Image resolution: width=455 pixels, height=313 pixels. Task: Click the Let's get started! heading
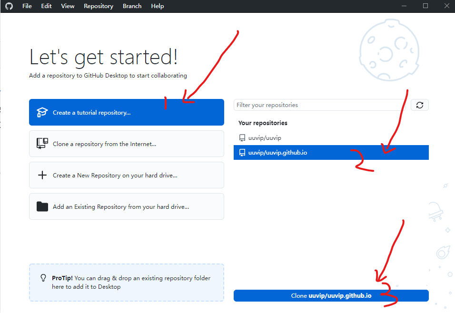[x=103, y=57]
